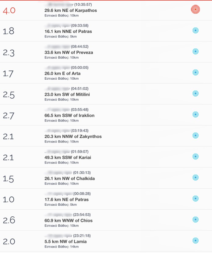Select the 2.7 magnitude number
The image size is (212, 253).
point(9,116)
